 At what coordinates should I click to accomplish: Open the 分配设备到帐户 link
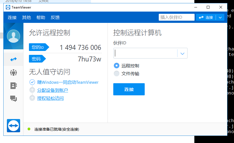(x=53, y=90)
